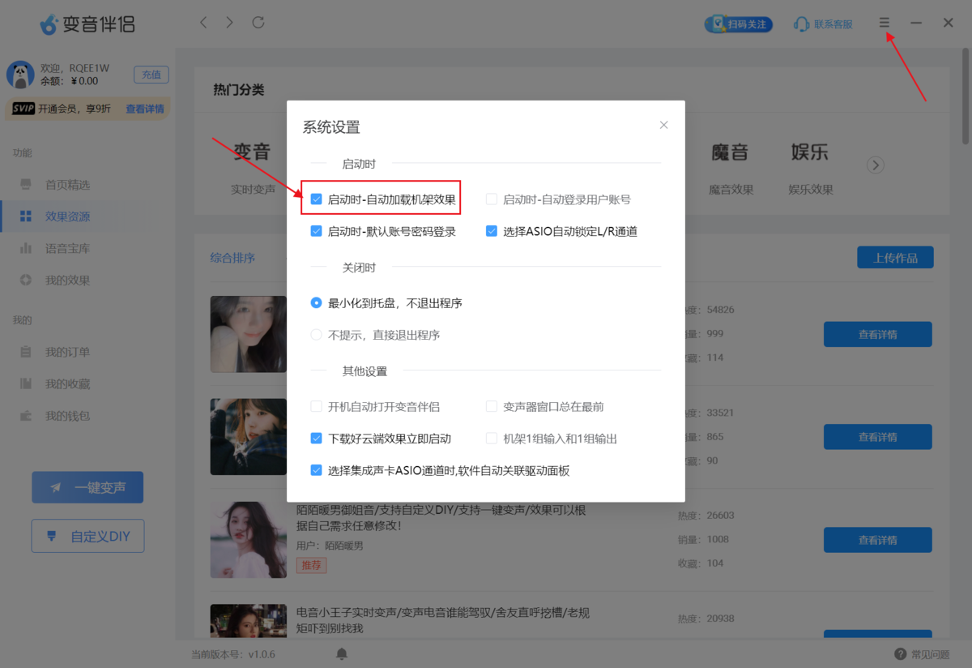
Task: Open 陌陌暖男御姐音 effect title
Action: [x=441, y=517]
